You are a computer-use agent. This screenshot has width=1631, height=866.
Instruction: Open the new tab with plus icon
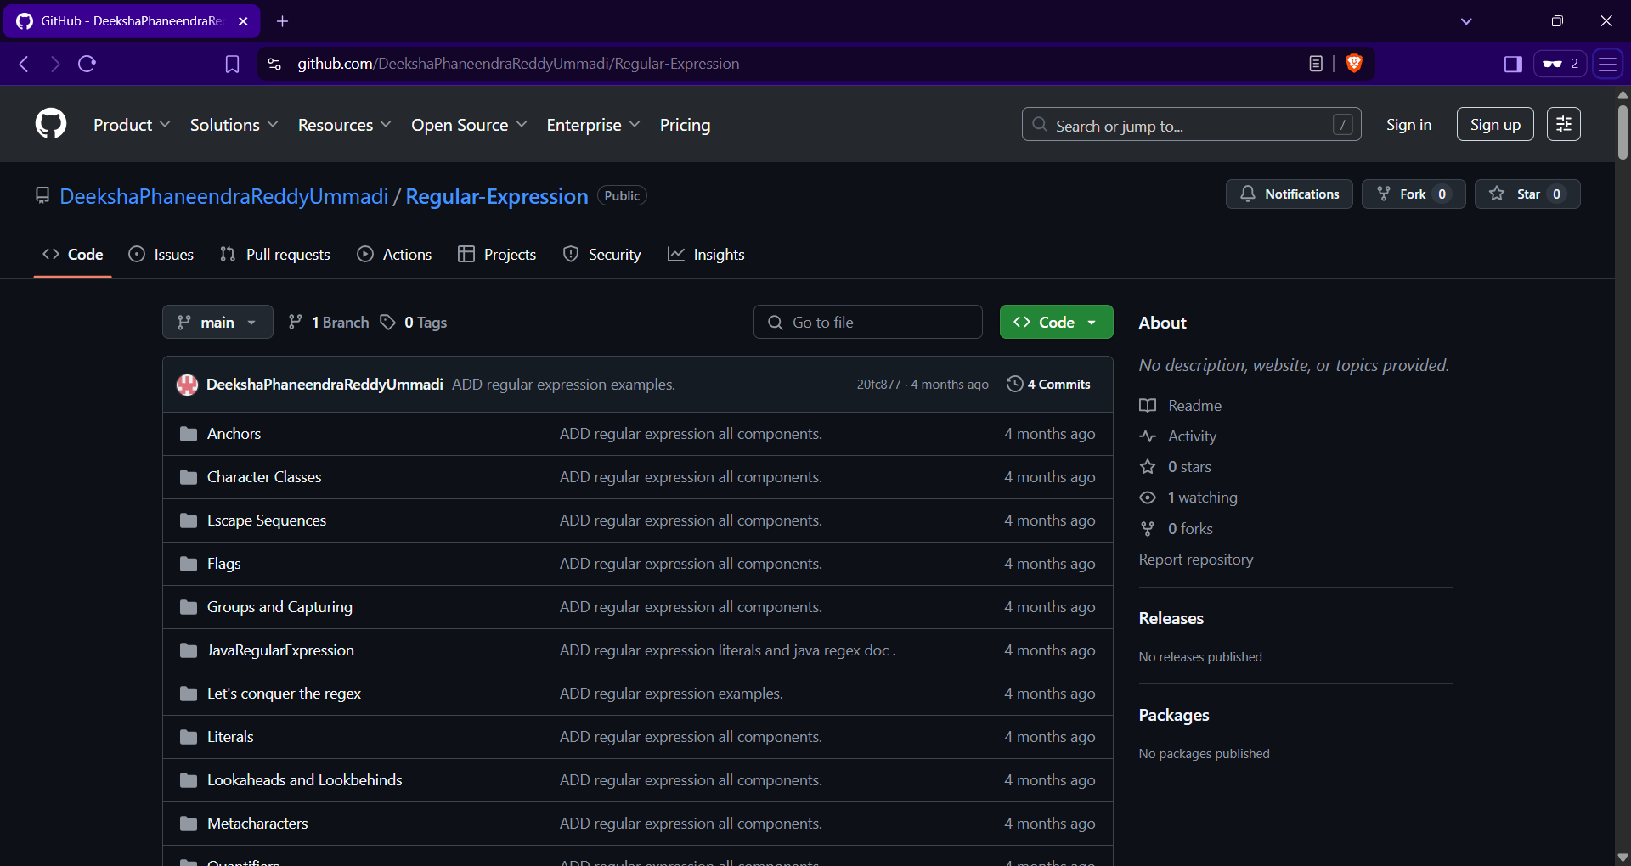click(x=283, y=21)
